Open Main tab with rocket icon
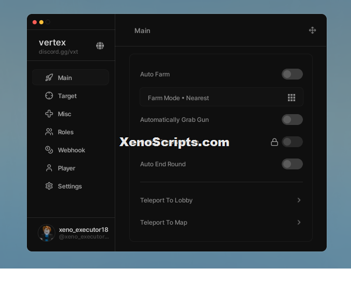The image size is (351, 284). (70, 77)
